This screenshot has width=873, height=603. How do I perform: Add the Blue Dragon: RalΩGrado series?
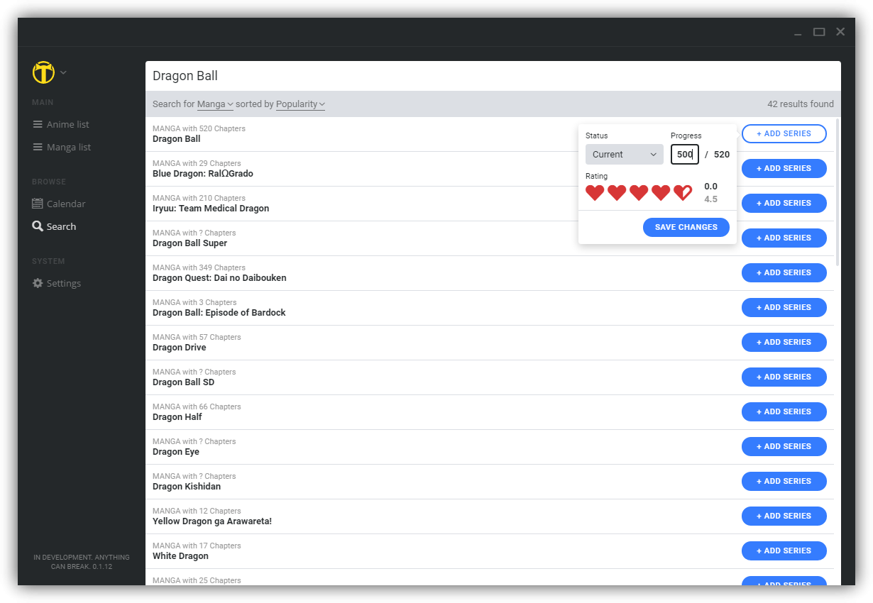pyautogui.click(x=784, y=168)
